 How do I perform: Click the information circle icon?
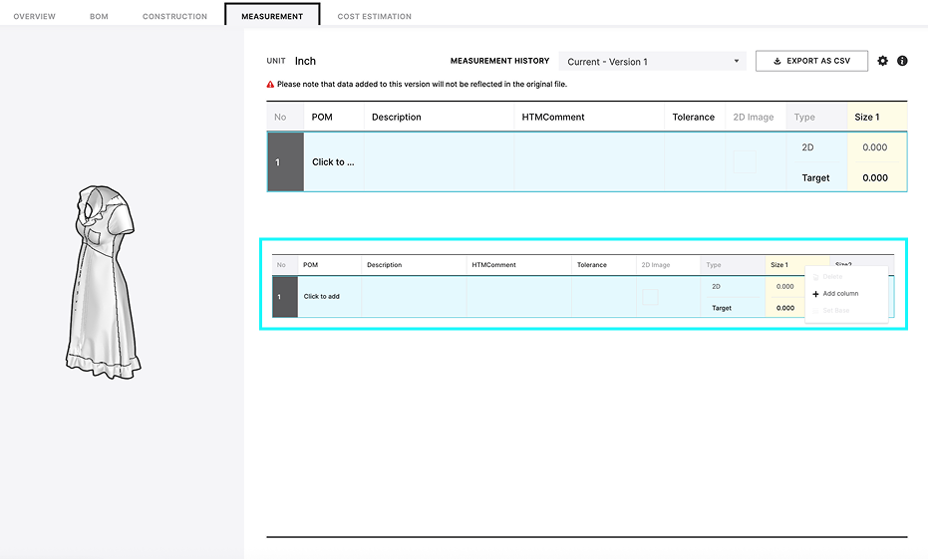pos(902,61)
